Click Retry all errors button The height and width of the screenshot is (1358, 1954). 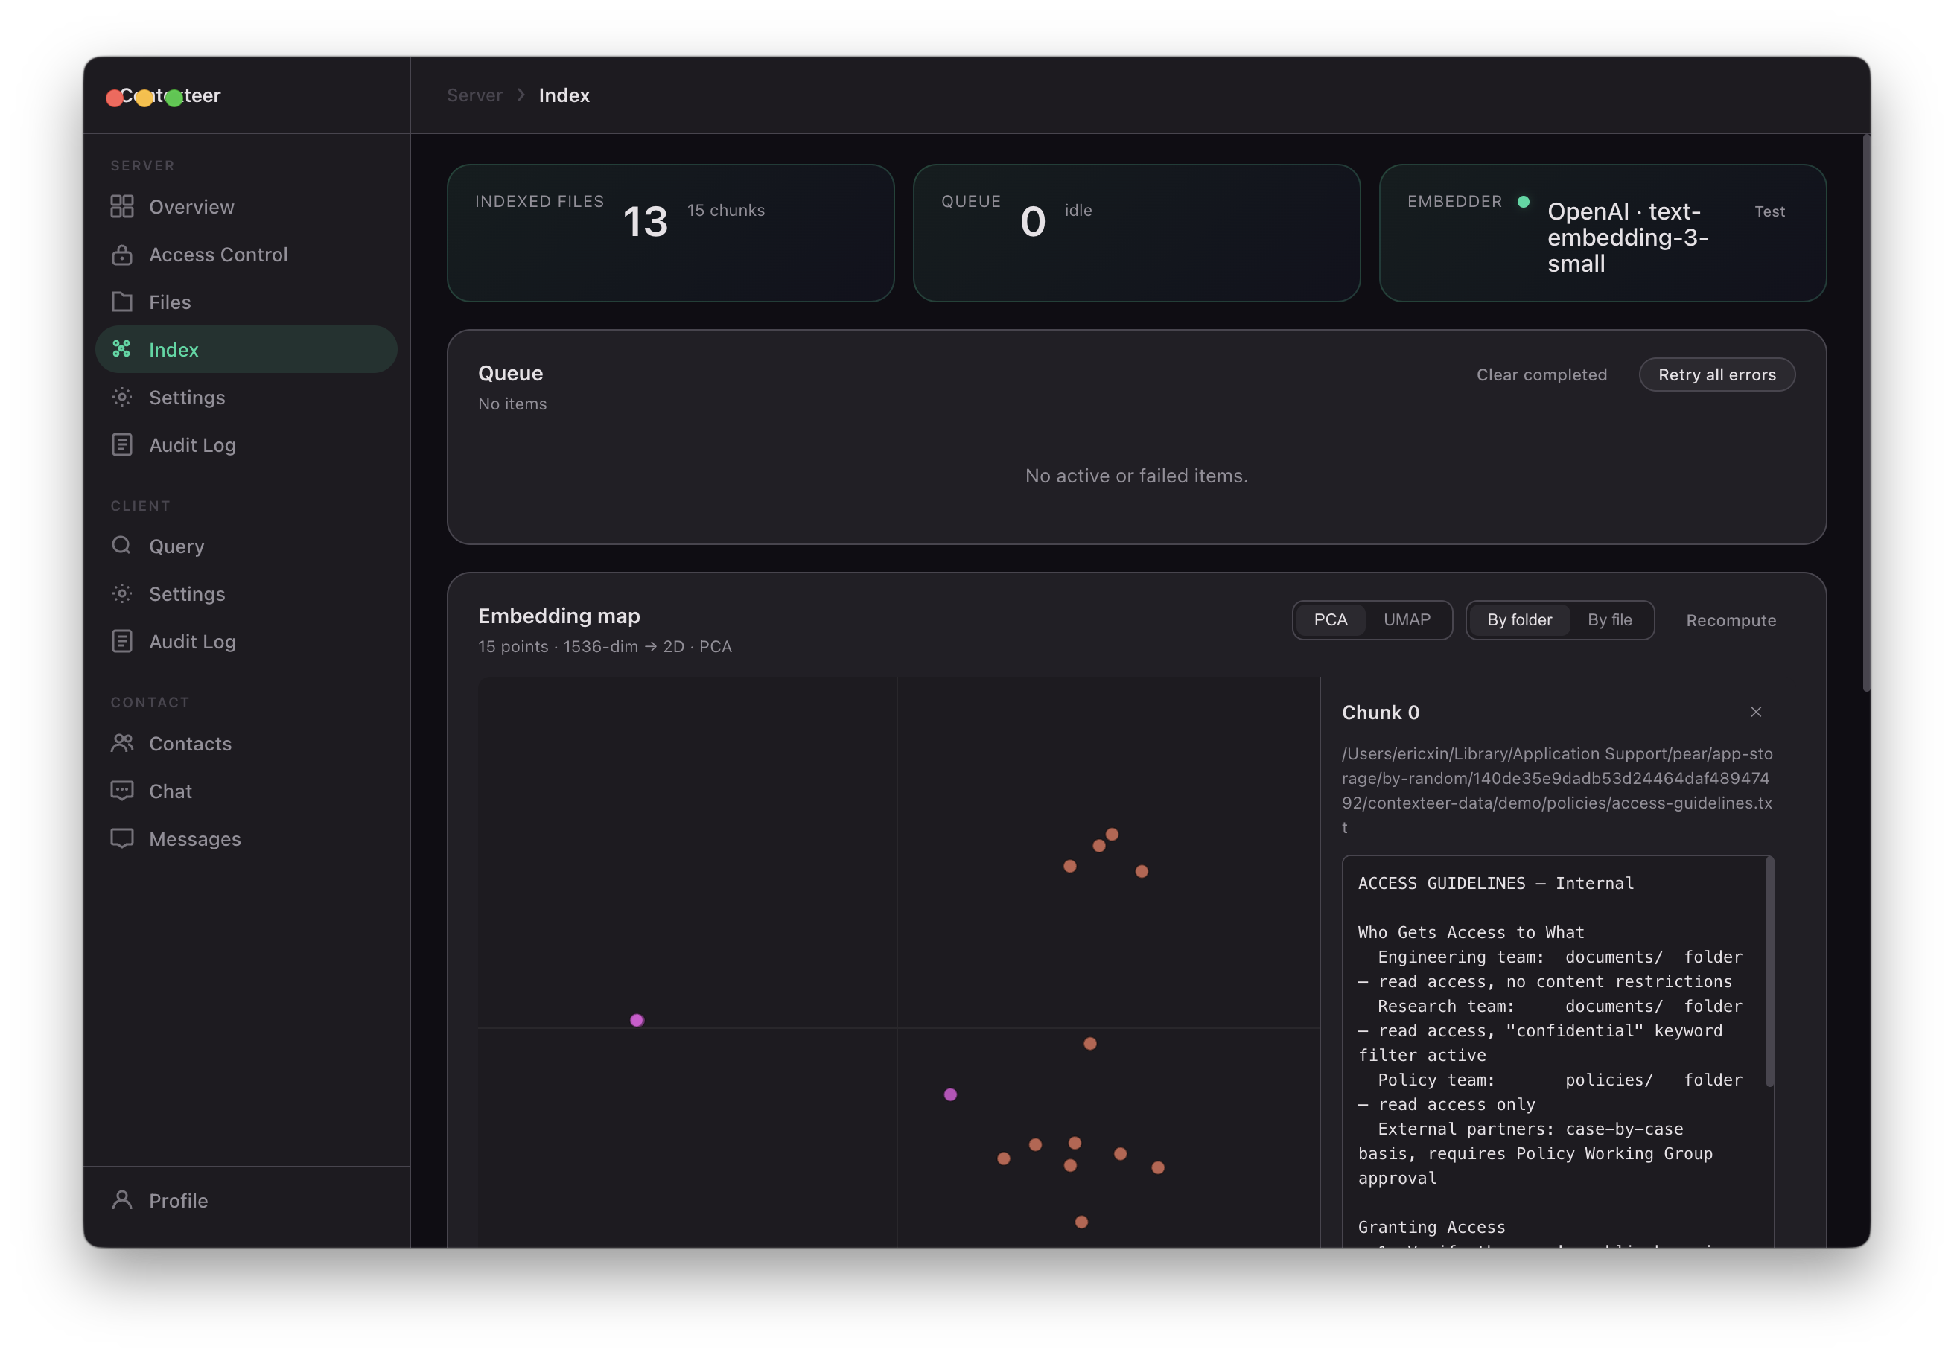(x=1716, y=374)
